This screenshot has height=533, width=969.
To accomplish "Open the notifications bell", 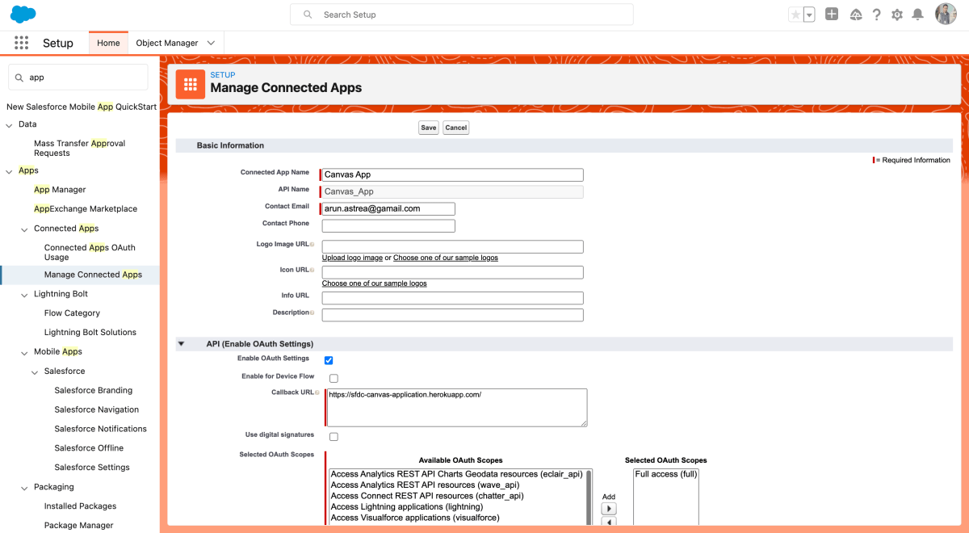I will coord(918,15).
